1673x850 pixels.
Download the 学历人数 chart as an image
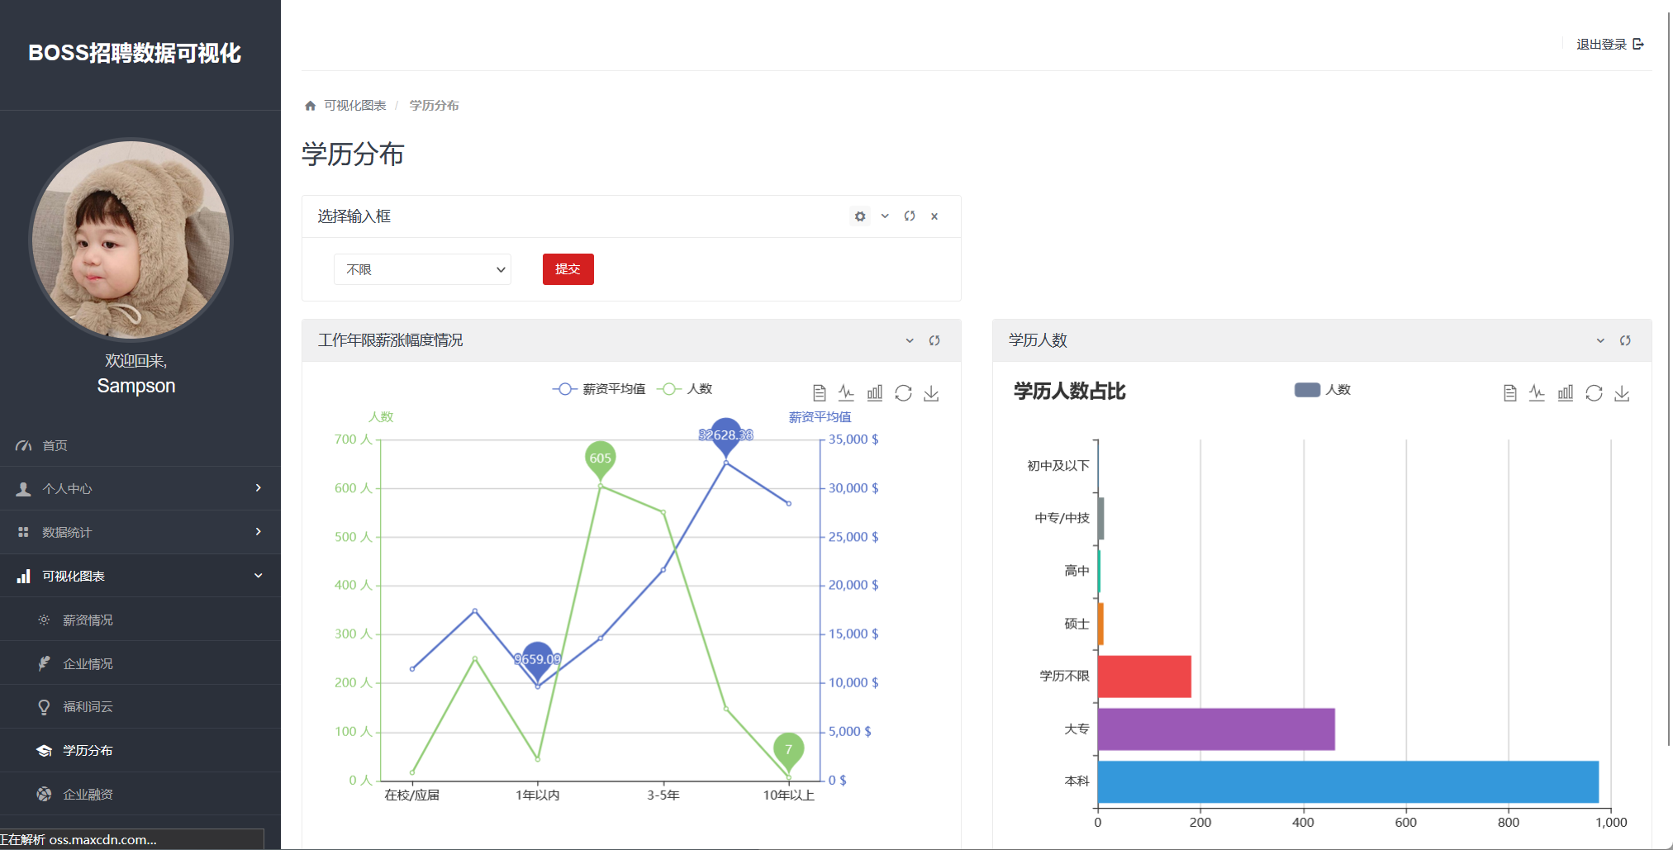pos(1622,393)
